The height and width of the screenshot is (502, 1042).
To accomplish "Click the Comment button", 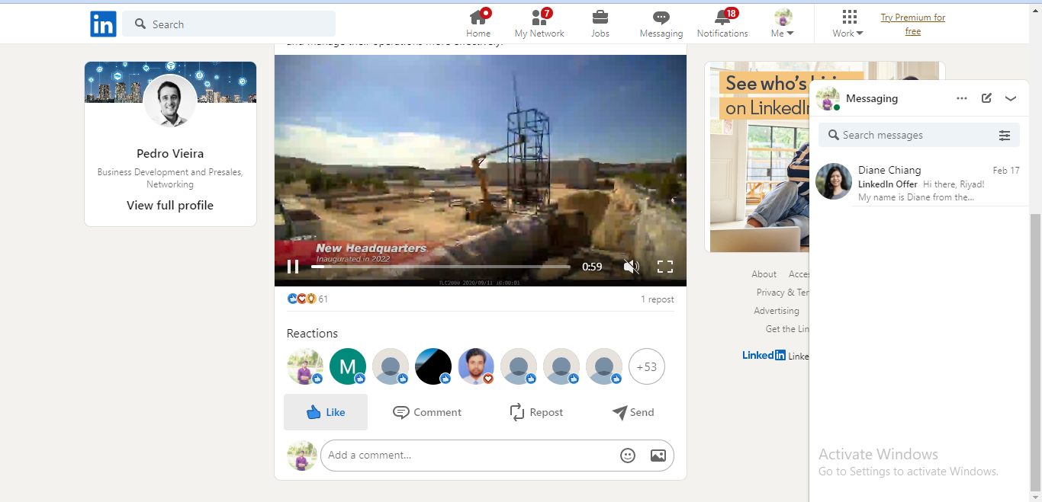I will [427, 412].
